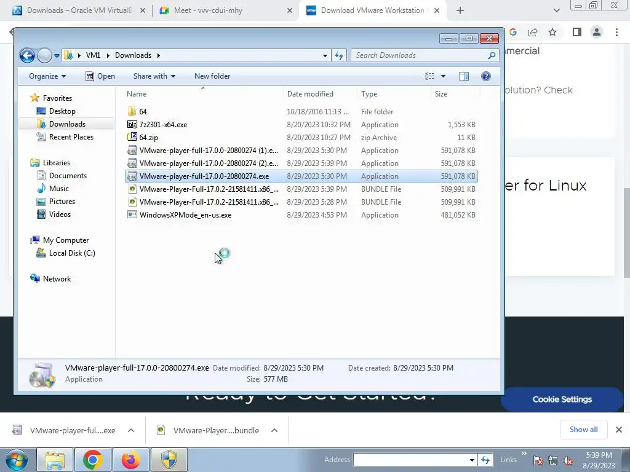
Task: Select VMware-player-full-17.0.0-20800274 (2) file
Action: pyautogui.click(x=301, y=163)
